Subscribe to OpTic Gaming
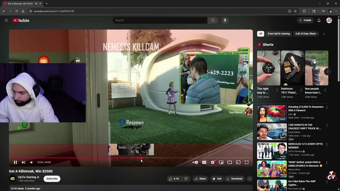 tap(52, 179)
